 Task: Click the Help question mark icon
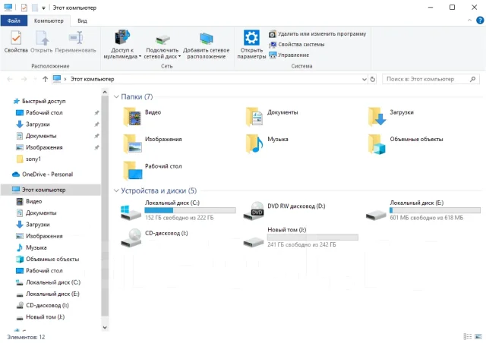pos(480,20)
